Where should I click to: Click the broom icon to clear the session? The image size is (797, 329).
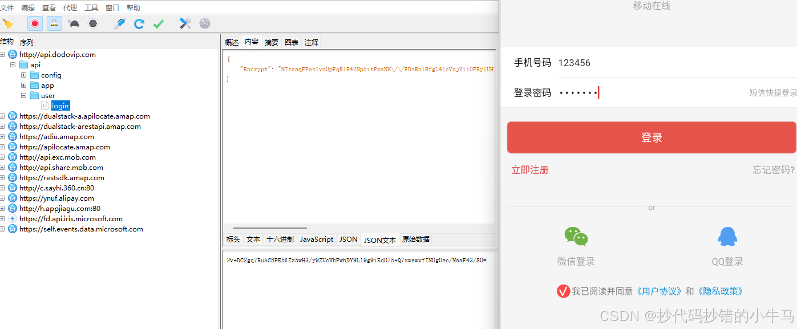pyautogui.click(x=7, y=23)
